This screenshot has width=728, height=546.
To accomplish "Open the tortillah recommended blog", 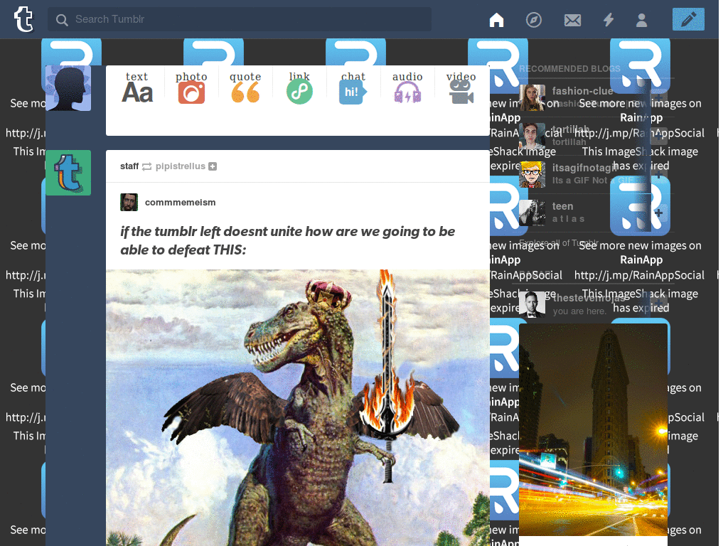I will [571, 129].
